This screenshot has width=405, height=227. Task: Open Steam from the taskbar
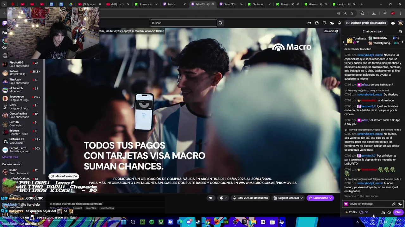(198, 222)
